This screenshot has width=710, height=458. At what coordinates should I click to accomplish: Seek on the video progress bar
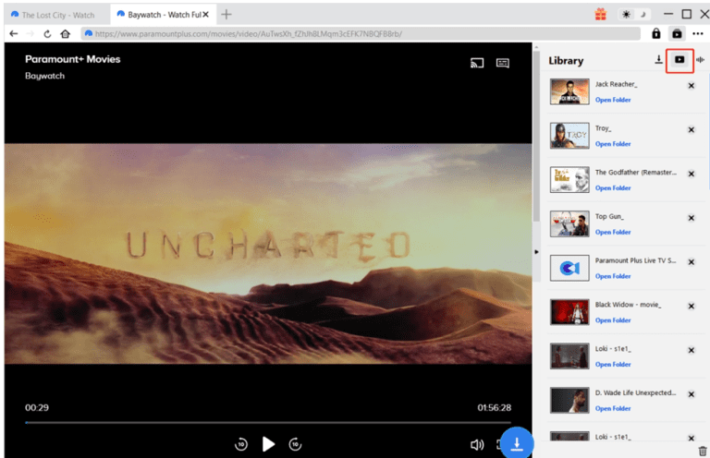[x=268, y=422]
